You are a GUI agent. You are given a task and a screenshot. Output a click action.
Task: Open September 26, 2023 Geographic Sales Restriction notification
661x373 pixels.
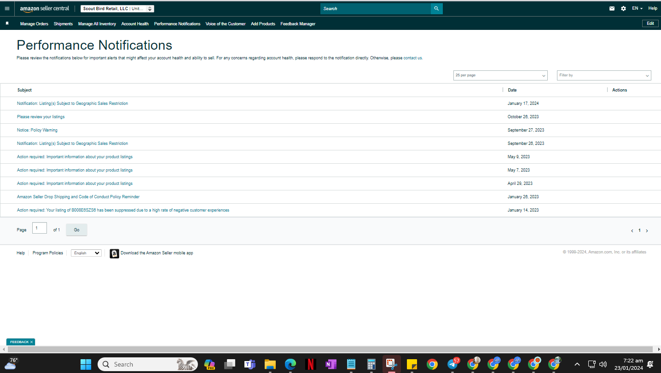coord(72,143)
